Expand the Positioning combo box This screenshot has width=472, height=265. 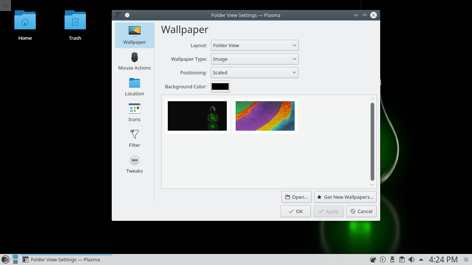coord(254,73)
